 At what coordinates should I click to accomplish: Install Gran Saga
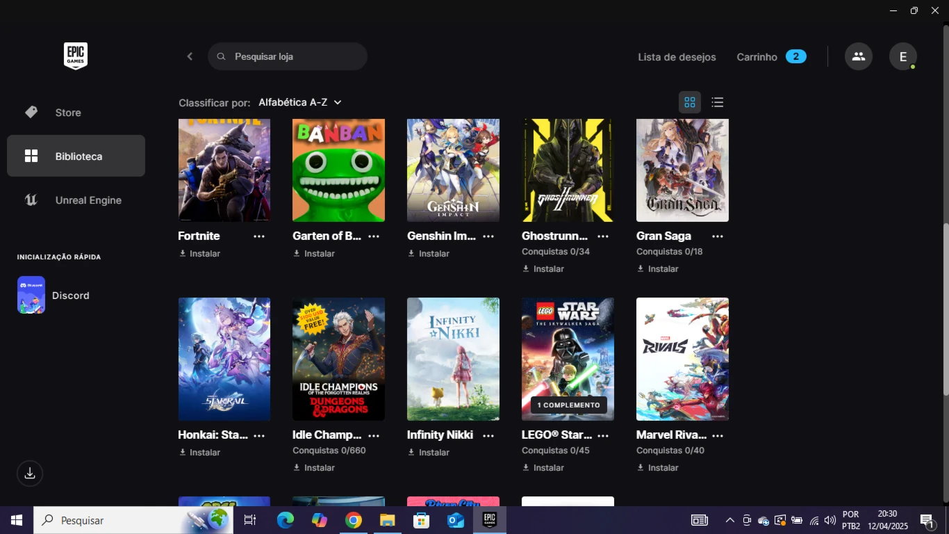(x=658, y=269)
